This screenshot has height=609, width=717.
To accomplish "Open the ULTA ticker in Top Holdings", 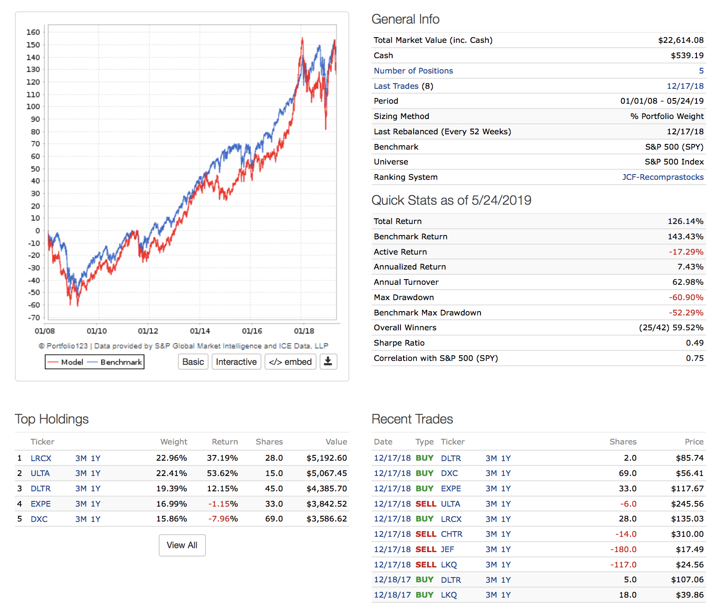I will tap(40, 473).
